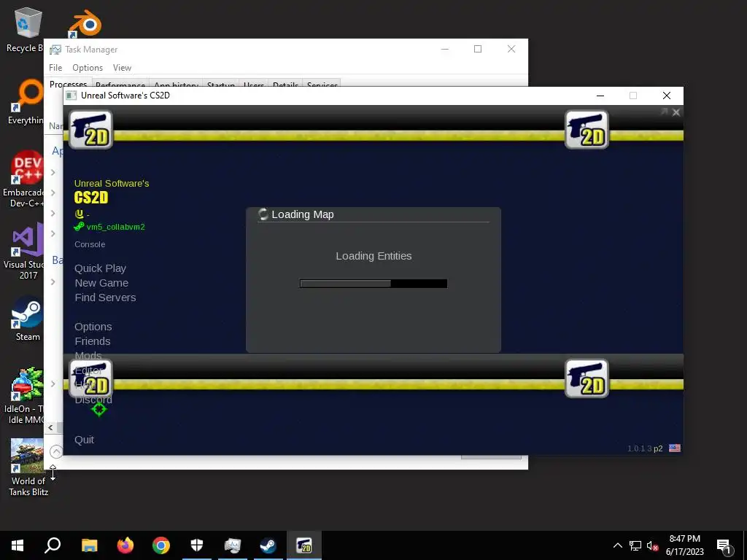
Task: Click Quit in the CS2D menu
Action: (84, 440)
